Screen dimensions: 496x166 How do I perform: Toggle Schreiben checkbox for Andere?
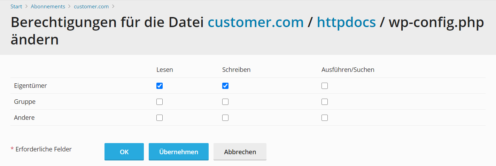(x=225, y=118)
